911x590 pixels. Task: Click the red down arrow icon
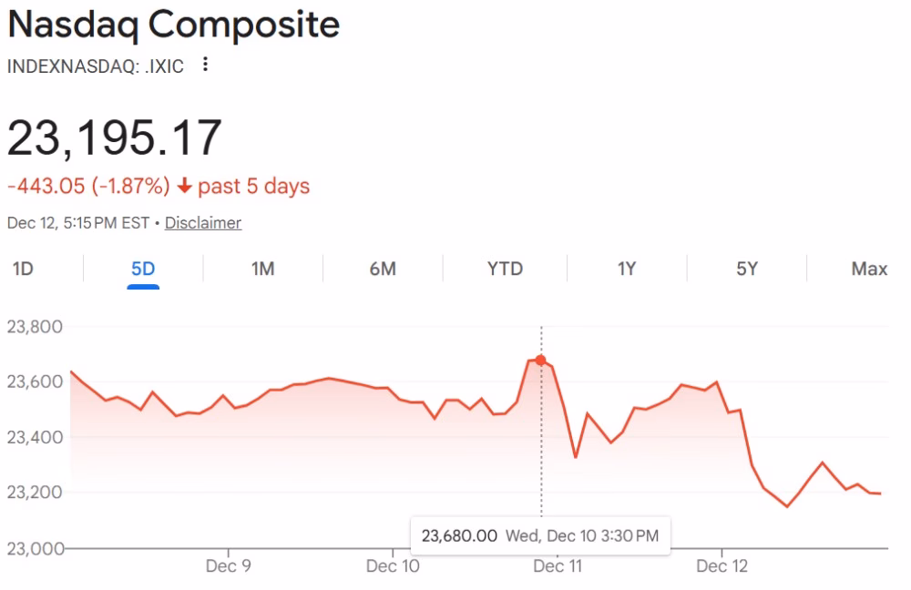tap(184, 187)
